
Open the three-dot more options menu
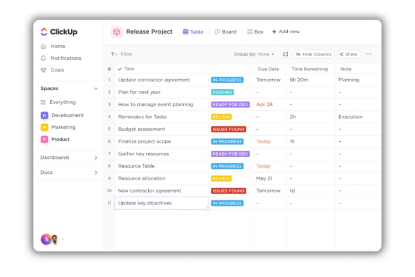369,54
